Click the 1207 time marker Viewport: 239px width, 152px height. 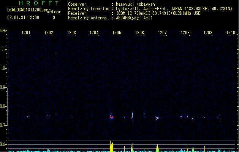[162, 33]
